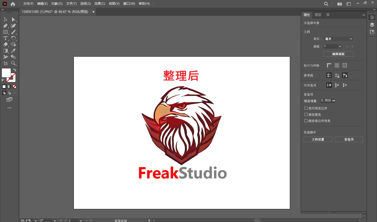
Task: Switch to the 图层 tab
Action: point(318,15)
